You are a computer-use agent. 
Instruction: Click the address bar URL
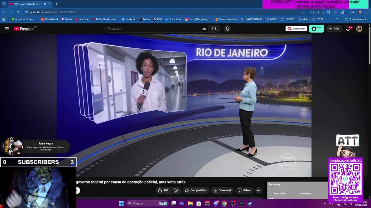pyautogui.click(x=52, y=12)
